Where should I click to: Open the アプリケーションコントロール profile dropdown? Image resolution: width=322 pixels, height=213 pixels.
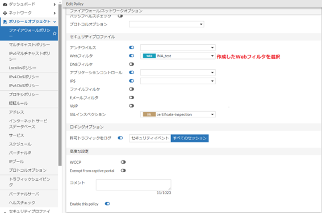[178, 73]
